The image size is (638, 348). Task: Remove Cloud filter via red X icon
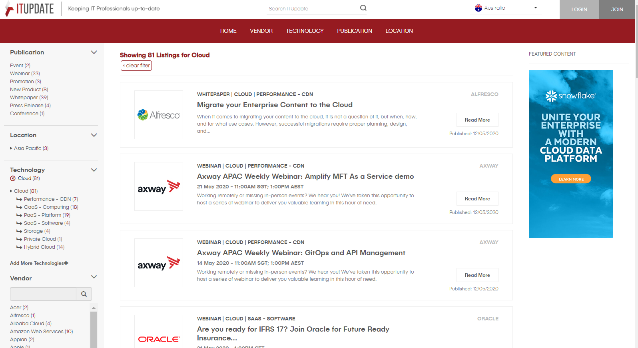pyautogui.click(x=13, y=178)
